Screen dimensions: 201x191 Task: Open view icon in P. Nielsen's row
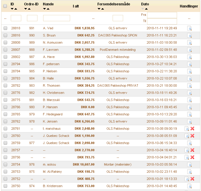(x=189, y=71)
